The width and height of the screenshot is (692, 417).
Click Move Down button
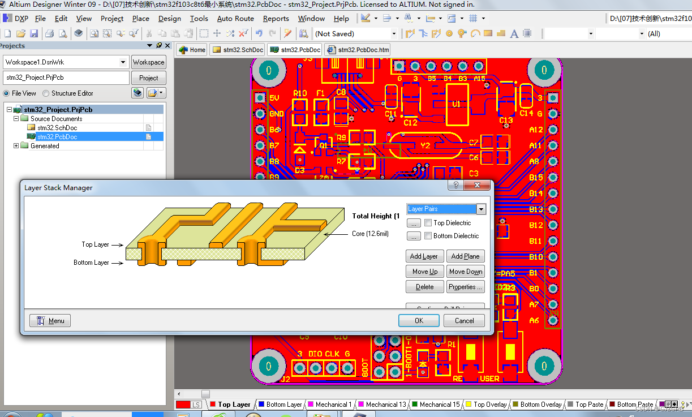(x=466, y=272)
